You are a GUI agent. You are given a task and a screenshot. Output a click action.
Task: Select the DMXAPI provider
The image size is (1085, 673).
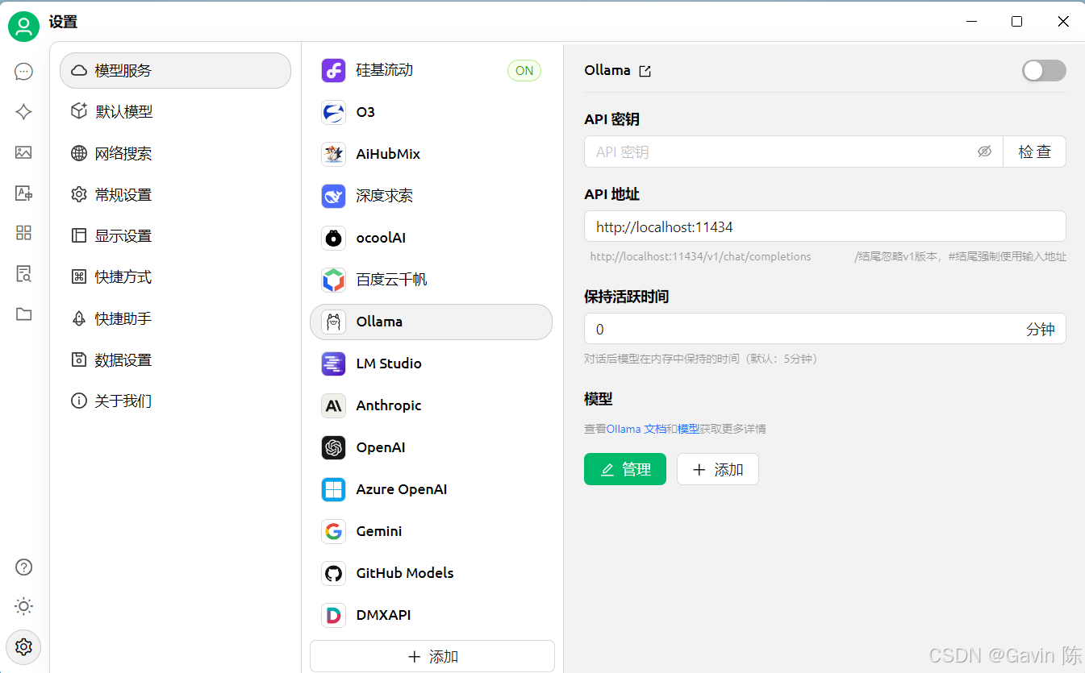pos(432,615)
